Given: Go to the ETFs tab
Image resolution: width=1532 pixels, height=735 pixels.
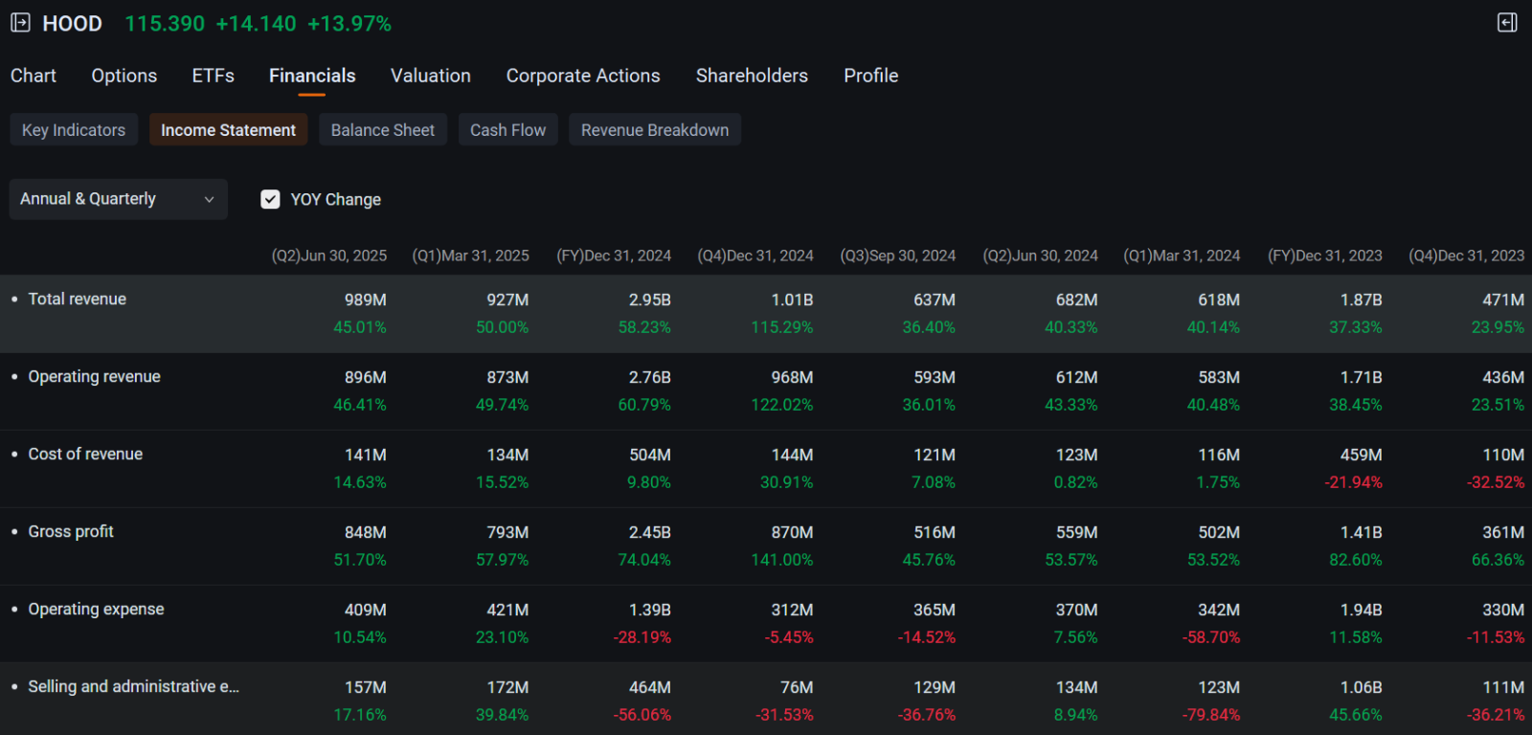Looking at the screenshot, I should (213, 76).
